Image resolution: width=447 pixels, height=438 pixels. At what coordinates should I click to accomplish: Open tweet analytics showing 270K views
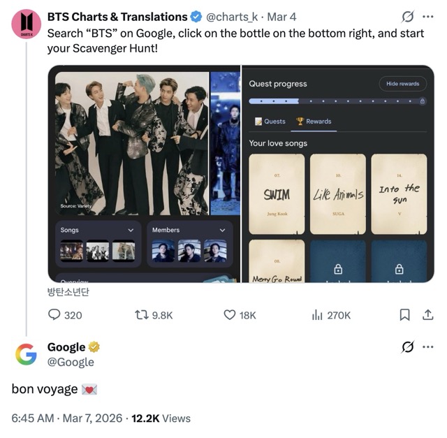point(317,315)
